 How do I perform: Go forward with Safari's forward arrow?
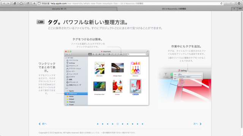click(x=8, y=3)
